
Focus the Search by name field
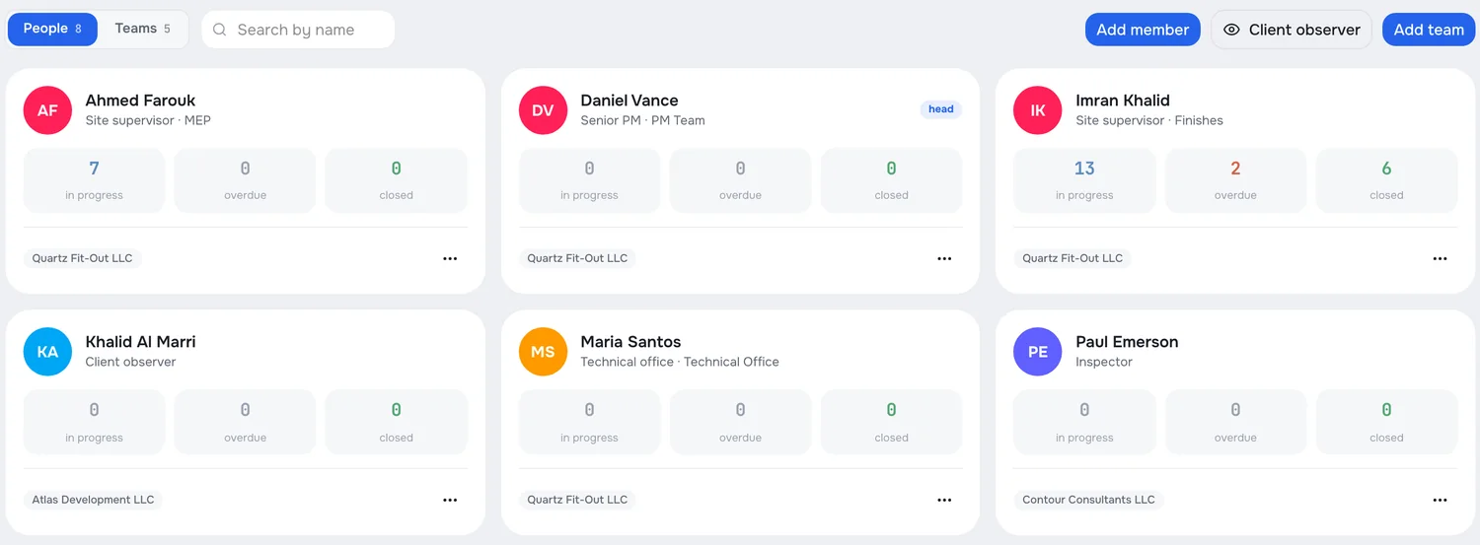tap(298, 30)
